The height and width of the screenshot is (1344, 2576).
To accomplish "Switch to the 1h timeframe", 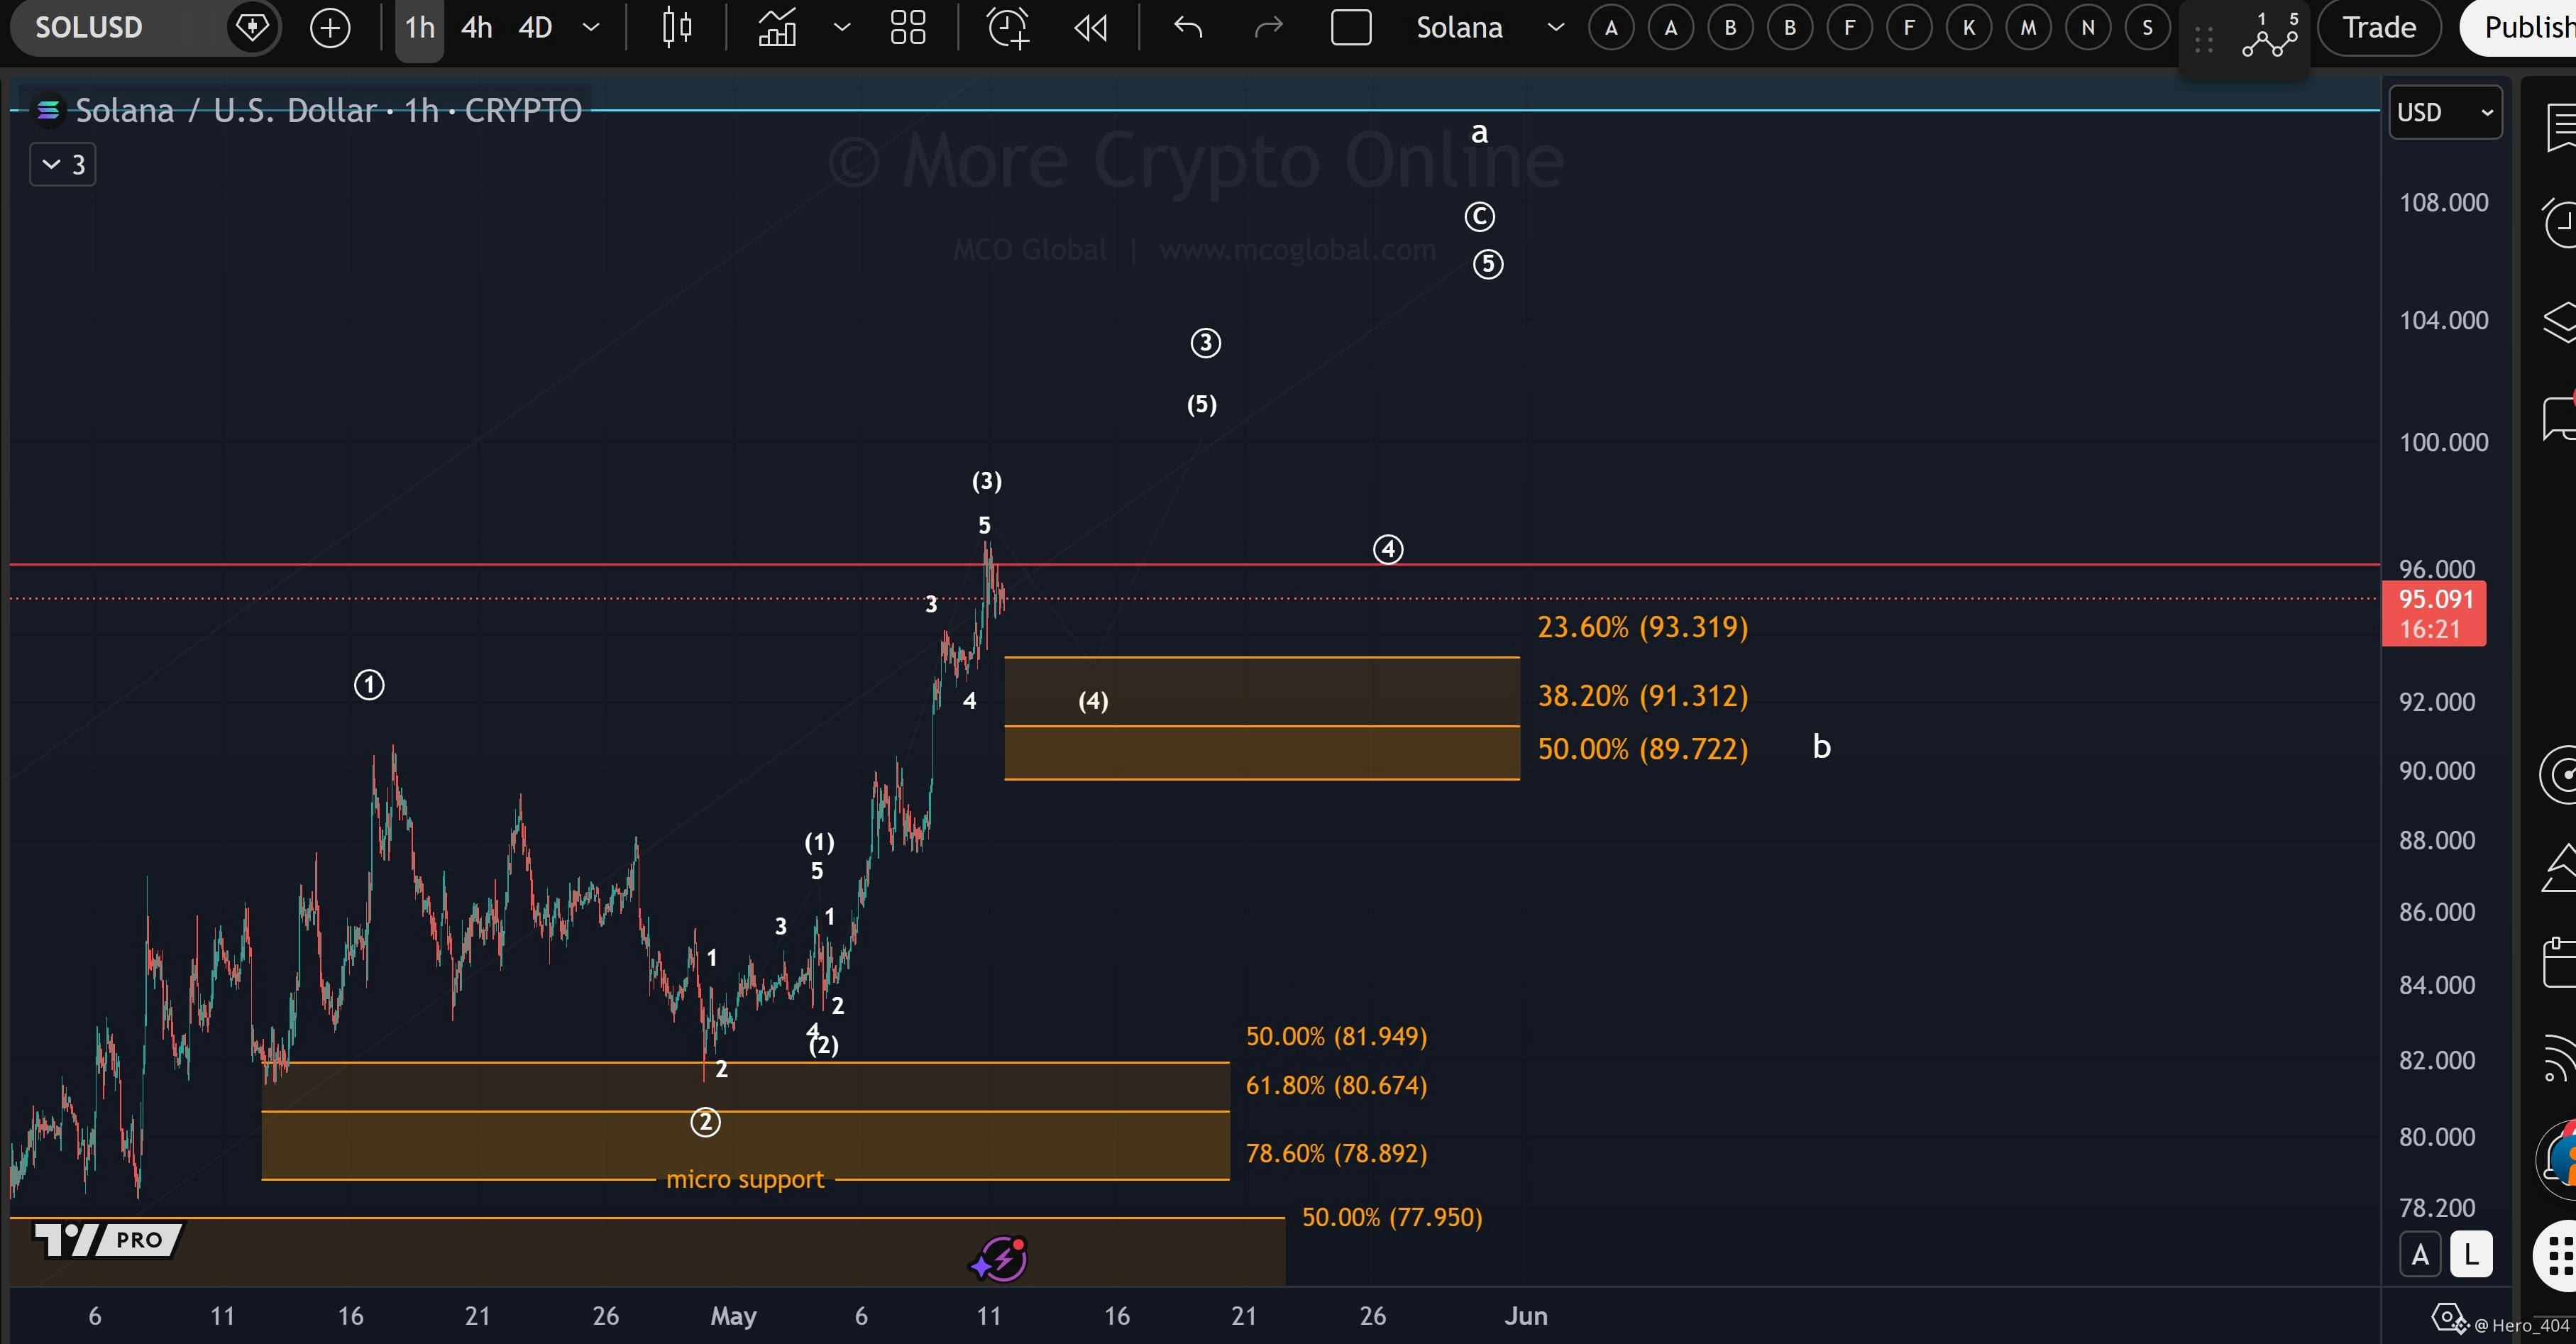I will click(x=420, y=27).
